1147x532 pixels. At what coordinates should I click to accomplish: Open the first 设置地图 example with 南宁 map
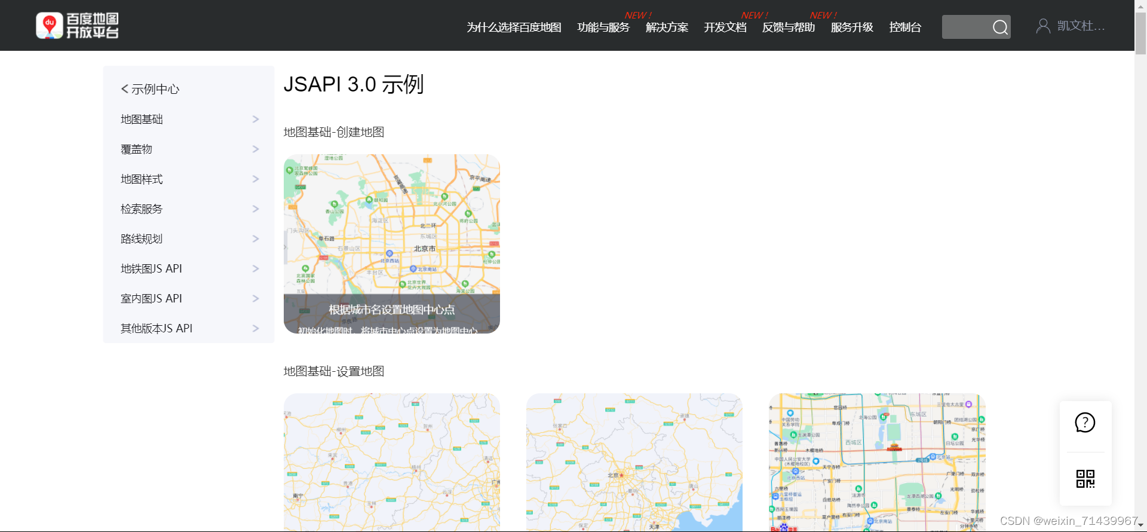pyautogui.click(x=392, y=462)
